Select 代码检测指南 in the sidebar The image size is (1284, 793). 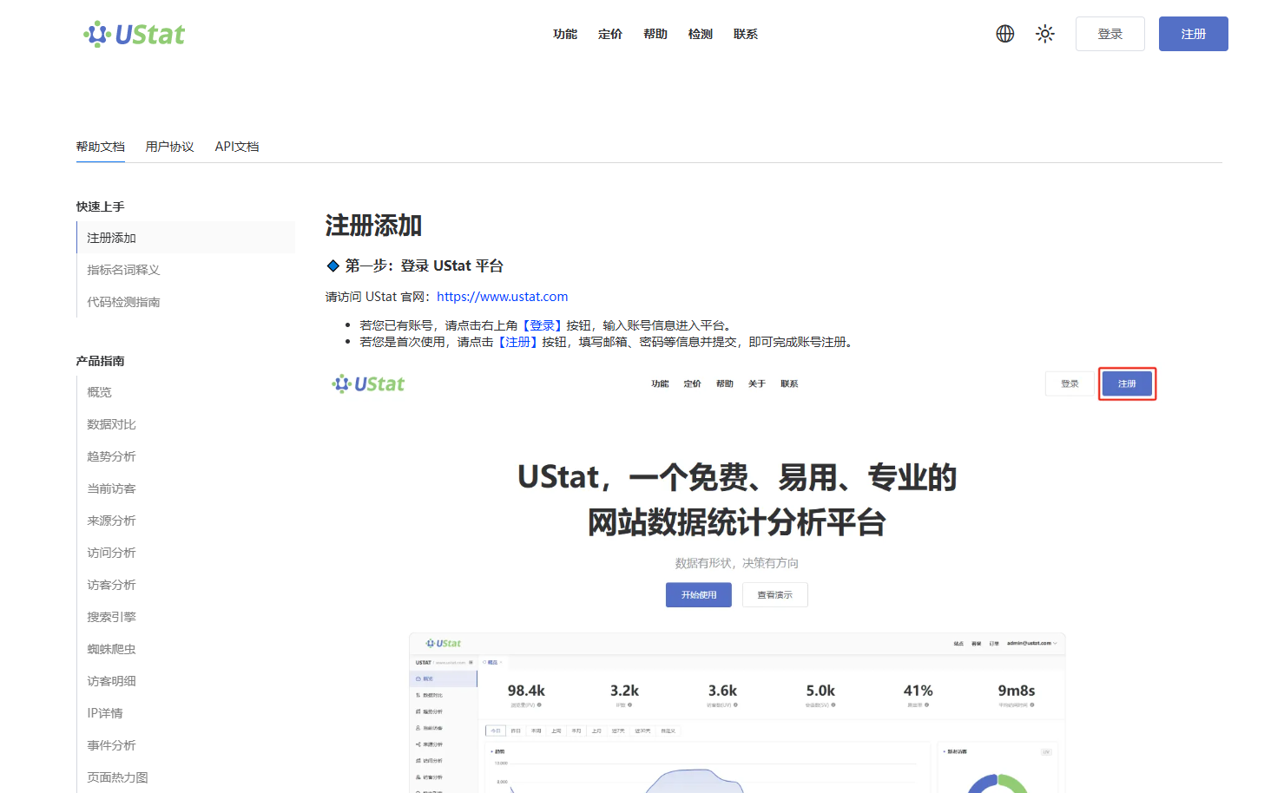coord(186,302)
